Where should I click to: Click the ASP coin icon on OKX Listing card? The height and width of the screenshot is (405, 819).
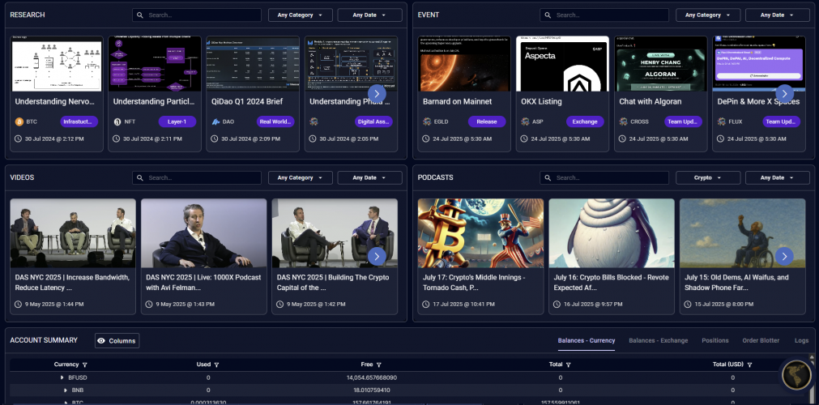coord(525,122)
